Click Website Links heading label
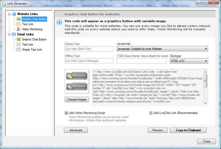 28,14
